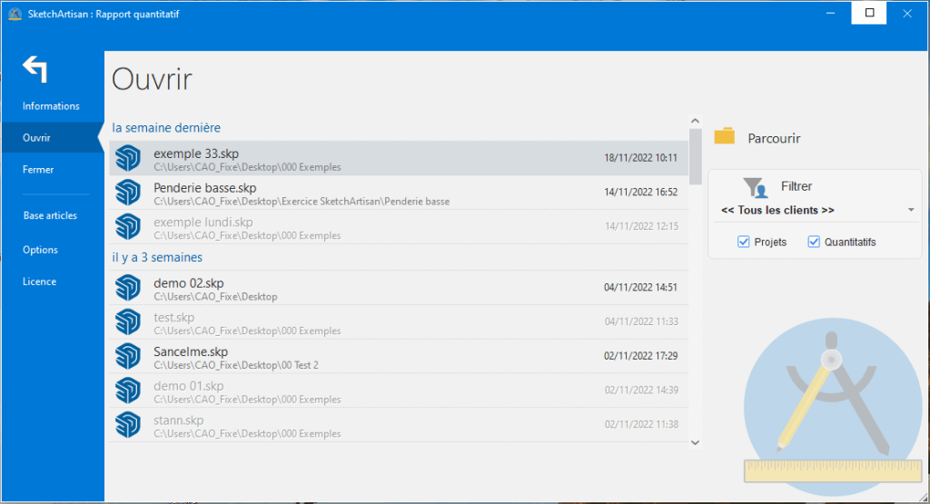Select test.skp entry
Image resolution: width=930 pixels, height=504 pixels.
(399, 322)
